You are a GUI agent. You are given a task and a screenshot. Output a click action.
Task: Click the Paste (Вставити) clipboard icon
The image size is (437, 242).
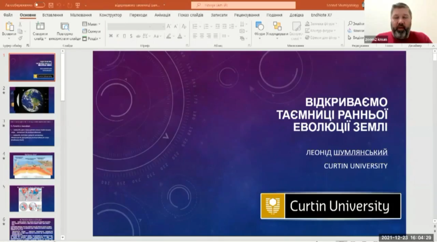[9, 27]
